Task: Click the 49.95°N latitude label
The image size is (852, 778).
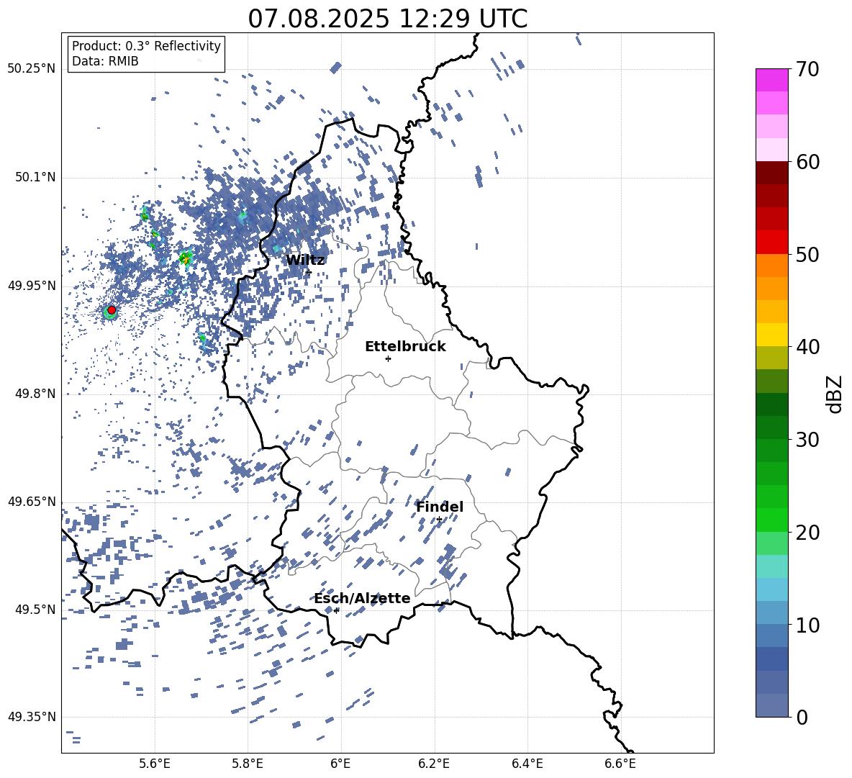Action: (x=32, y=285)
